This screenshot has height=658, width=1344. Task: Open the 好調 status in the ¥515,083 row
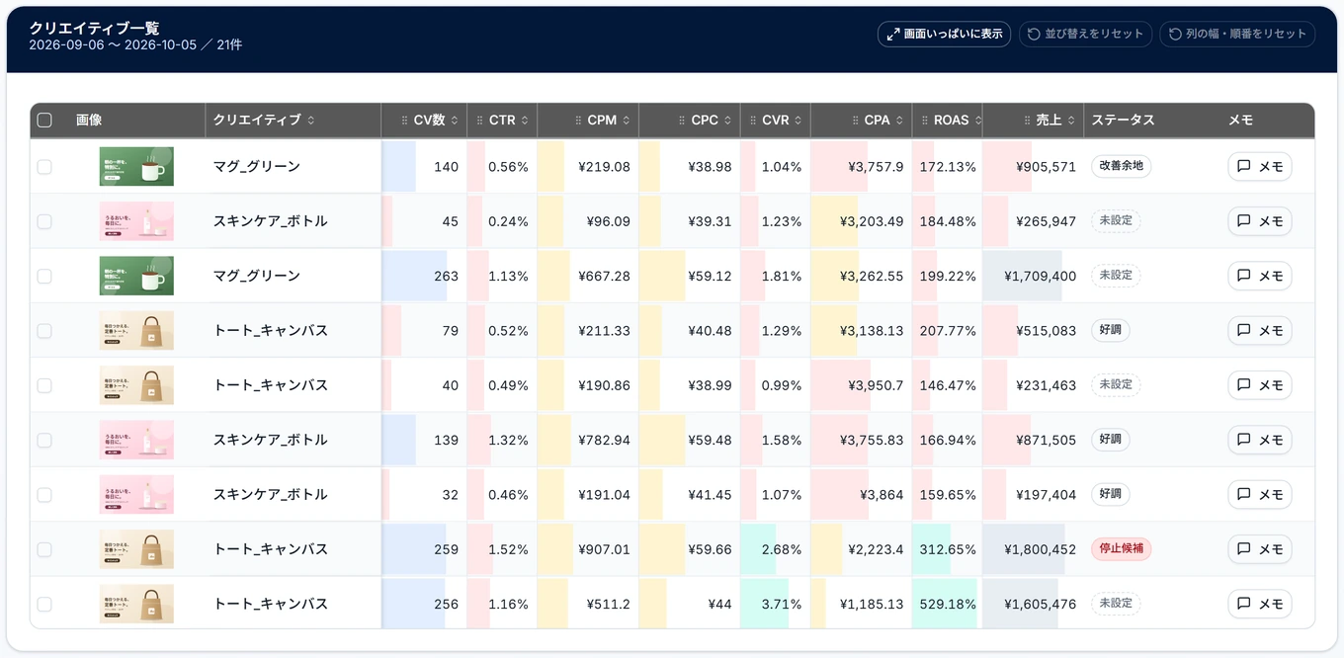1110,330
